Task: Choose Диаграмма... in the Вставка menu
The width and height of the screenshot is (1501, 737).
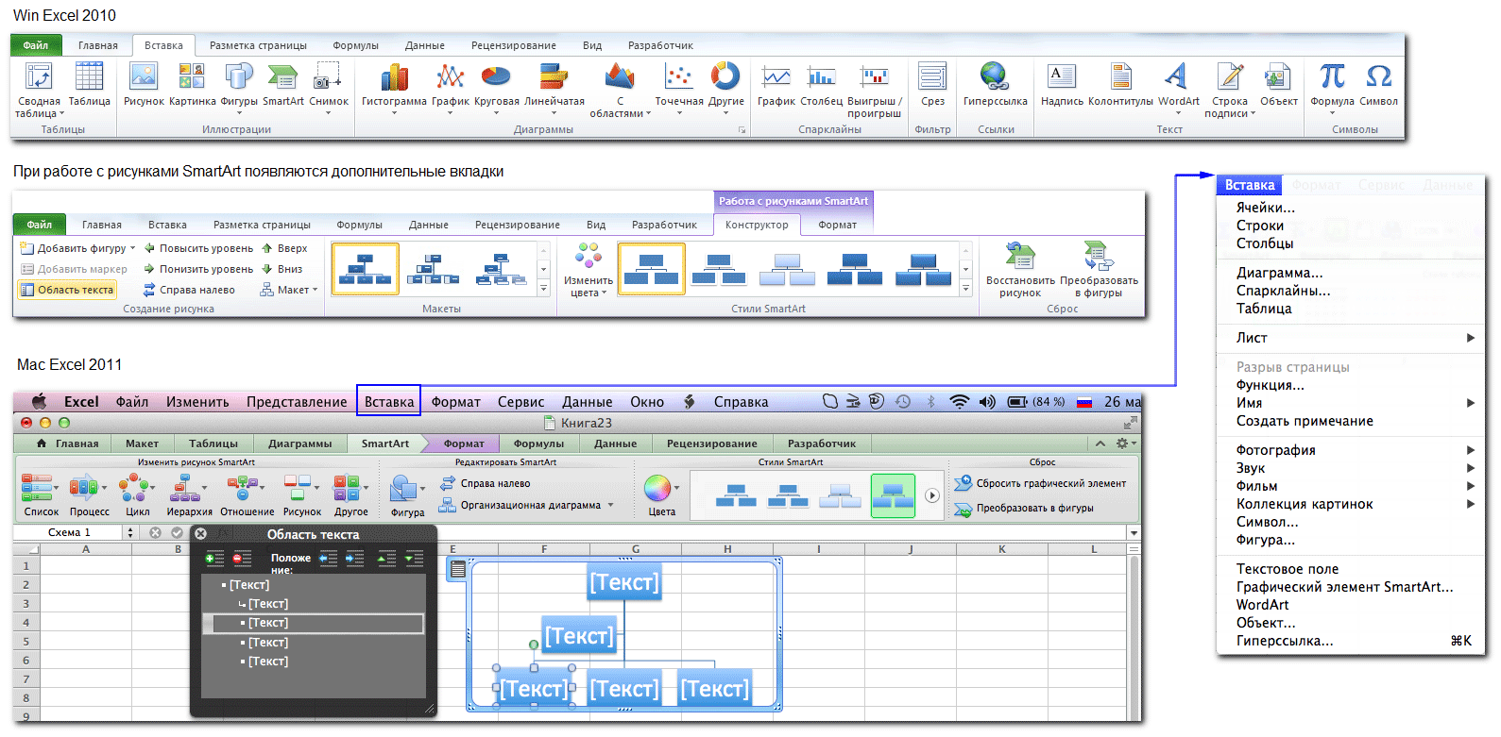Action: [1279, 272]
